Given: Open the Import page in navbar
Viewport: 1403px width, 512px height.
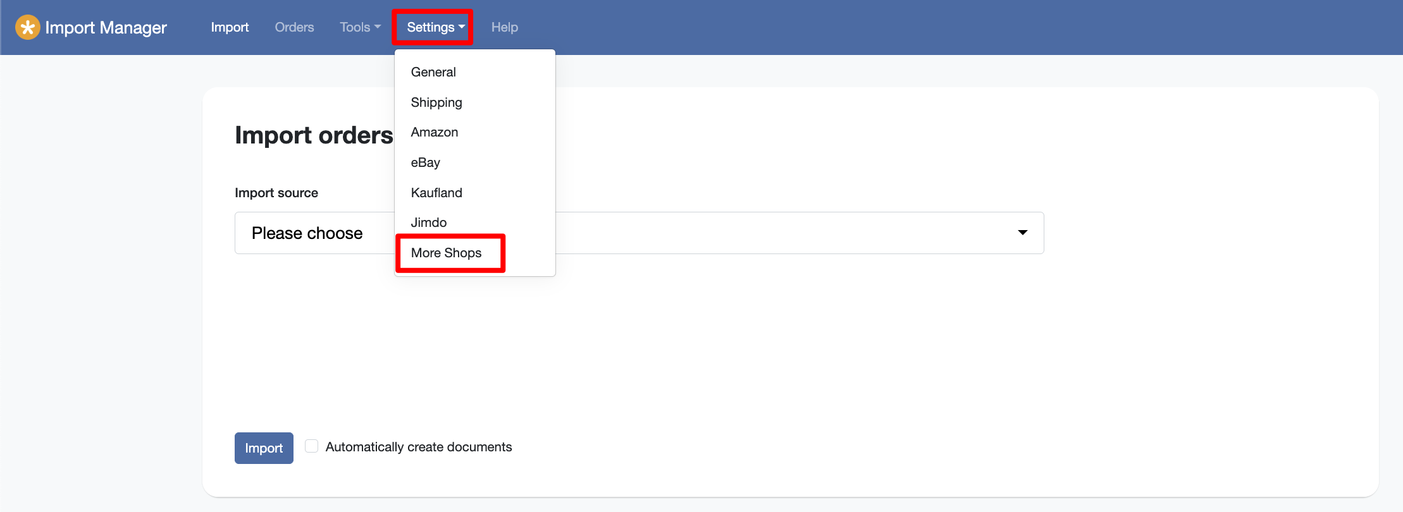Looking at the screenshot, I should point(230,27).
